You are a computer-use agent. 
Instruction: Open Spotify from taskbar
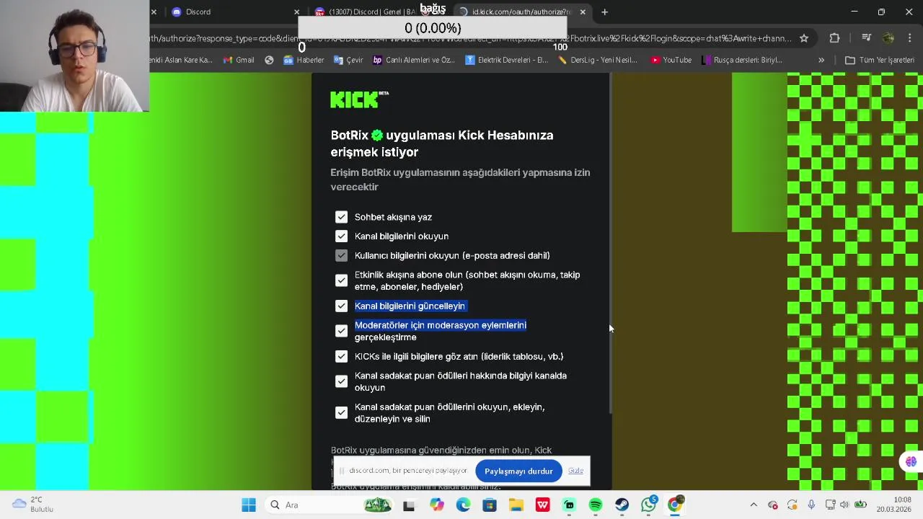pyautogui.click(x=596, y=505)
